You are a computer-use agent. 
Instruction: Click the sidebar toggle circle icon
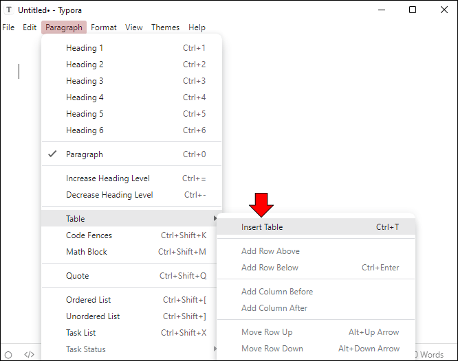pyautogui.click(x=8, y=355)
